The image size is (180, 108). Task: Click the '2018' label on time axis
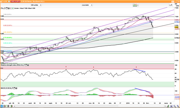pos(128,103)
